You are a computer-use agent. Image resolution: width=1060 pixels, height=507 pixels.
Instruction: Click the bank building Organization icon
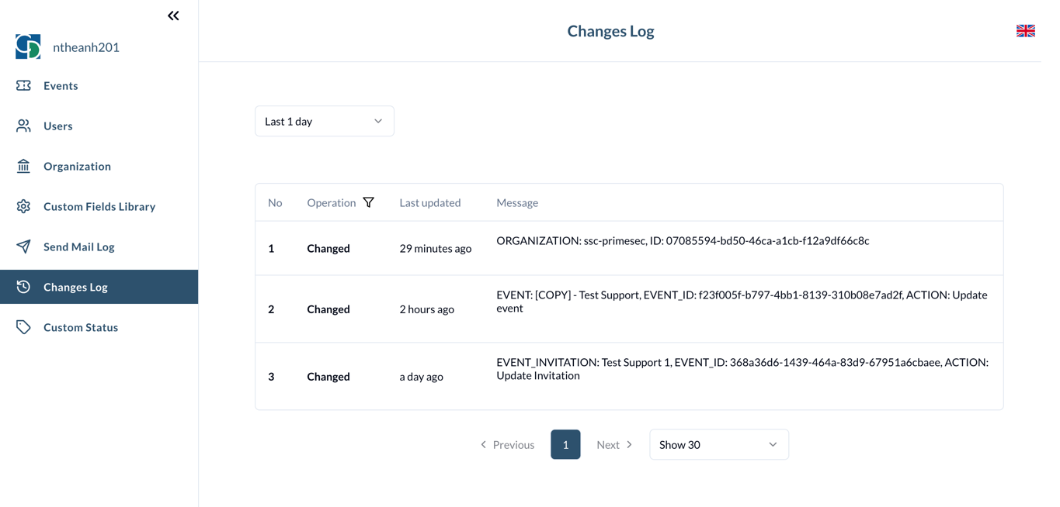click(x=23, y=166)
